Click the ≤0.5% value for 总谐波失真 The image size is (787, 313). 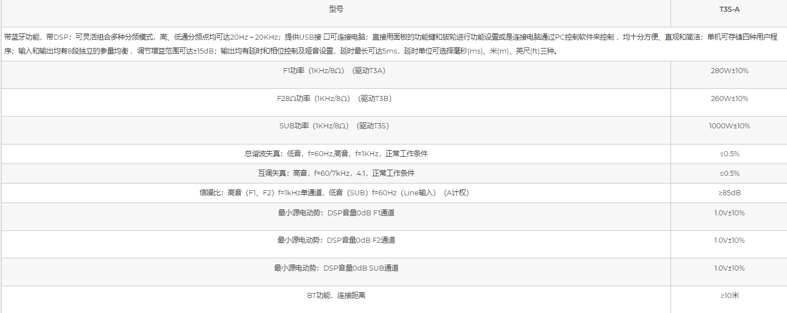coord(729,153)
